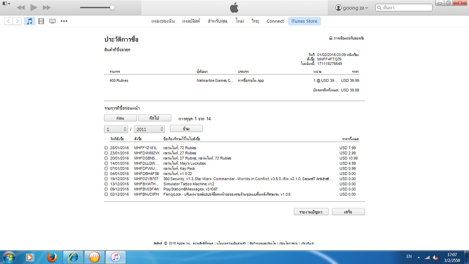Open order details for 19/12/2015 arrow
The width and height of the screenshot is (469, 264).
click(x=106, y=179)
